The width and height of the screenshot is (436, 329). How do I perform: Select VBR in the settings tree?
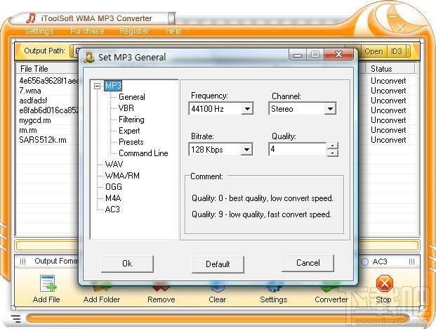click(x=126, y=108)
